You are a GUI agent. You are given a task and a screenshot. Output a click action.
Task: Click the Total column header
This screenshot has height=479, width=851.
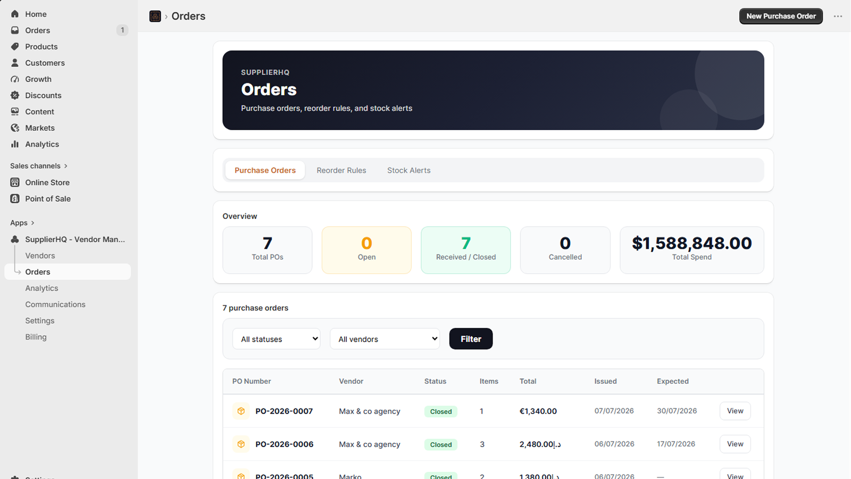pos(528,381)
